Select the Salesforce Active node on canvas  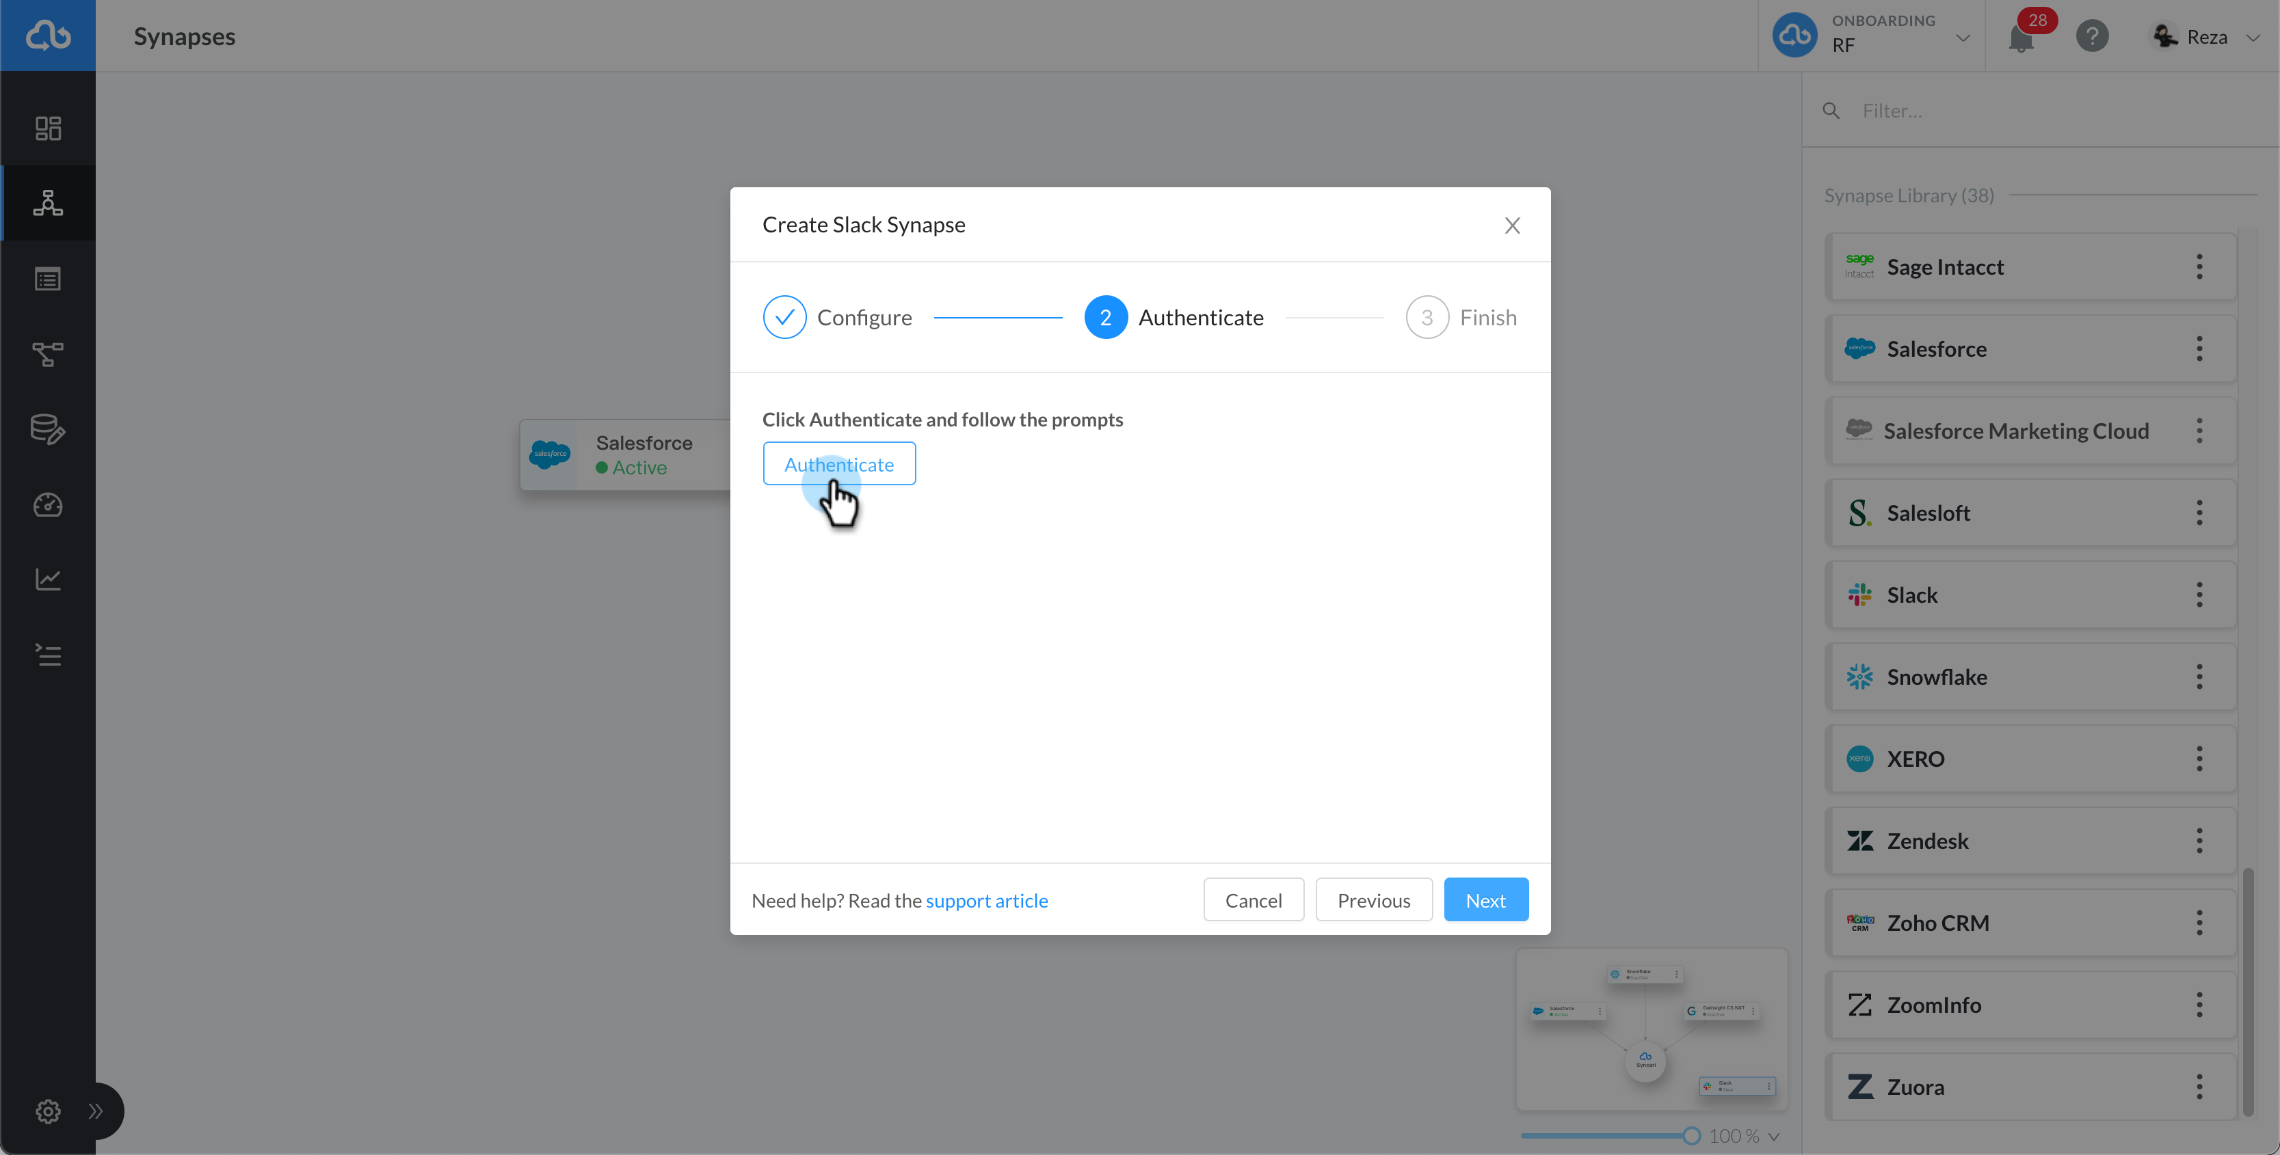click(x=625, y=454)
